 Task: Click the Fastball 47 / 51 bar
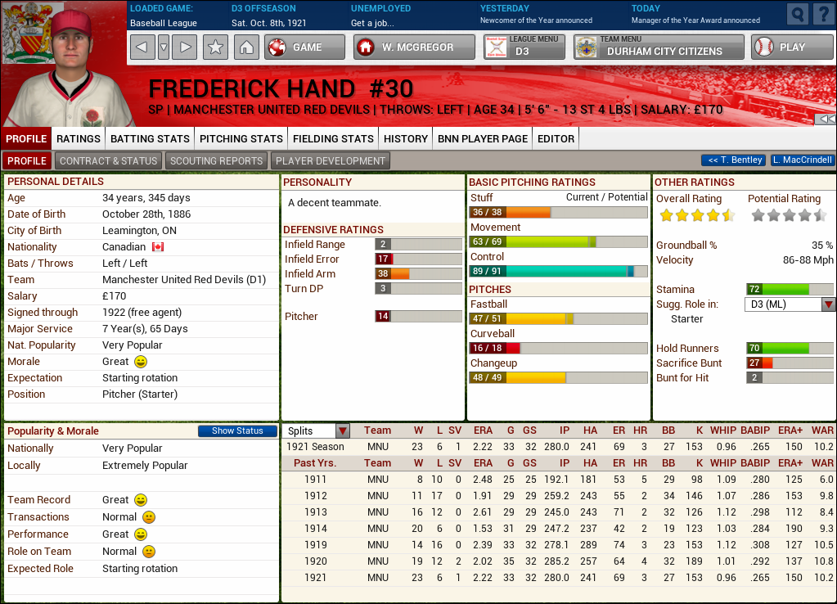558,319
